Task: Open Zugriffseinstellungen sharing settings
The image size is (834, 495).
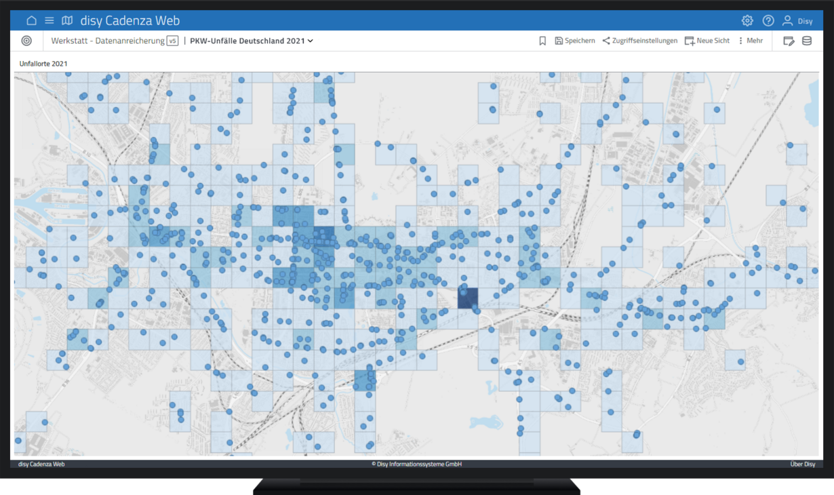Action: (639, 41)
